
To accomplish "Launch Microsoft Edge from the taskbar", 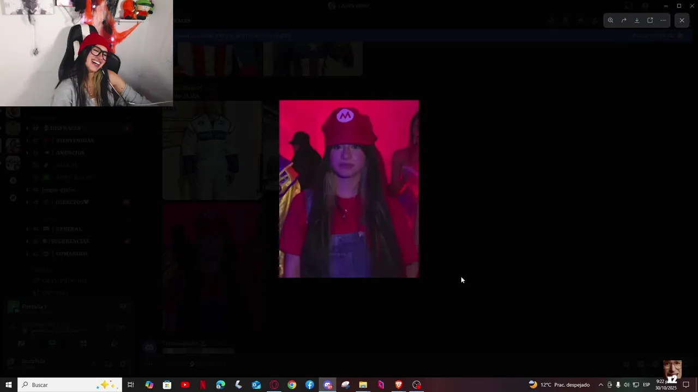I will pos(220,385).
